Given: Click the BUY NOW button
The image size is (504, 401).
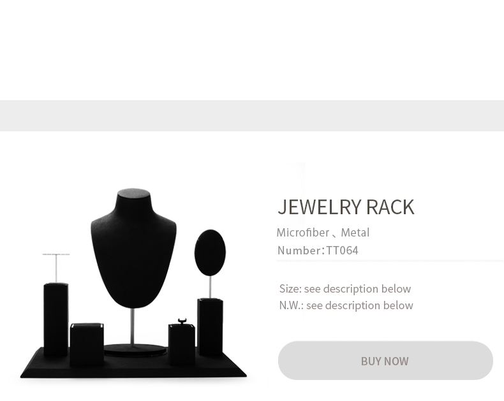Looking at the screenshot, I should 385,361.
